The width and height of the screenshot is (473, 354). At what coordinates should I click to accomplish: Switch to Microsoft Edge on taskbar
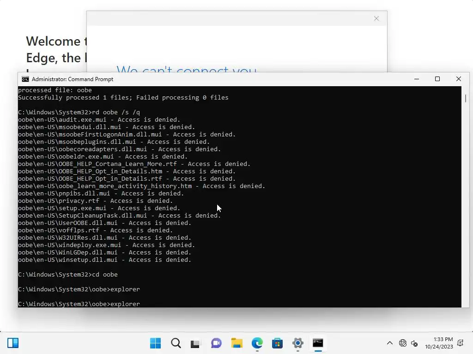click(257, 343)
